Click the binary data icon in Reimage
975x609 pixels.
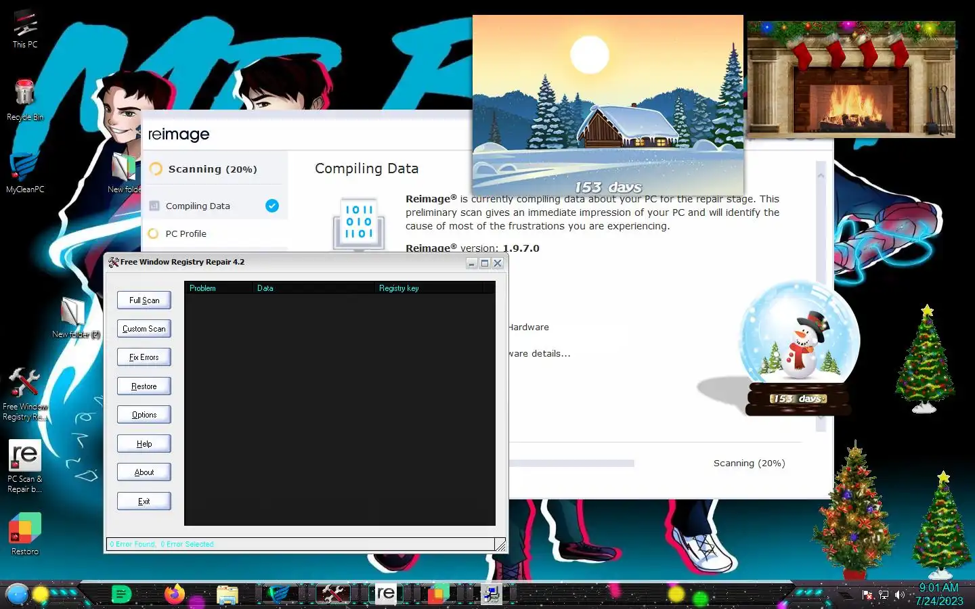359,225
